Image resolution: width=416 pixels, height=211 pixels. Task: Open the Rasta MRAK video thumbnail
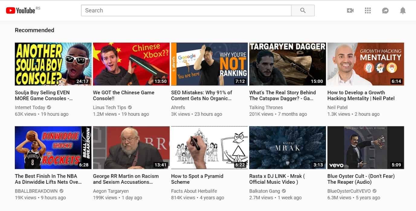(x=288, y=148)
